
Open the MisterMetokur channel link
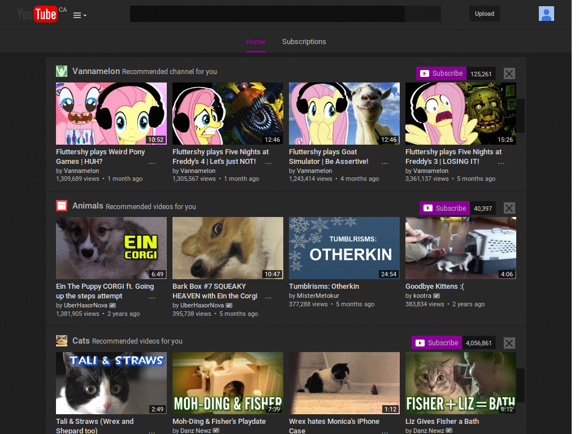click(318, 296)
